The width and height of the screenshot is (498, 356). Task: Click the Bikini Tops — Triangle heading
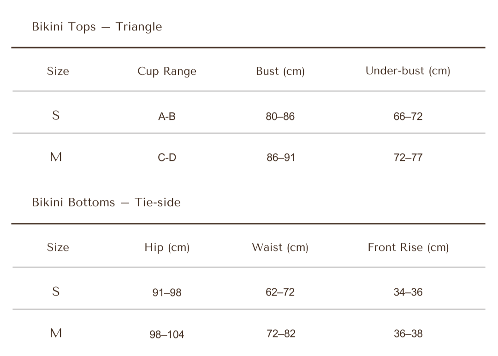(97, 27)
